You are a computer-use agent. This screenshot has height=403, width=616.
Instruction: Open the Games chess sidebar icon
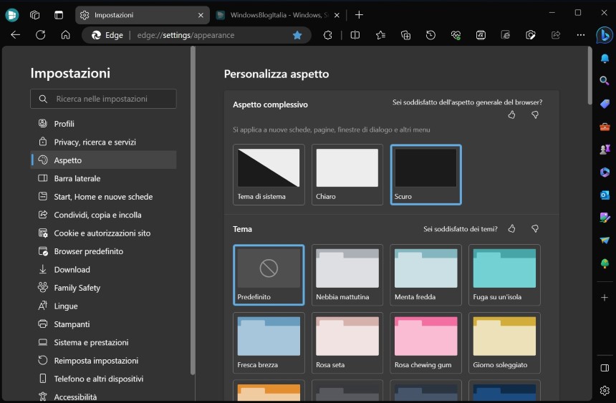(x=605, y=150)
